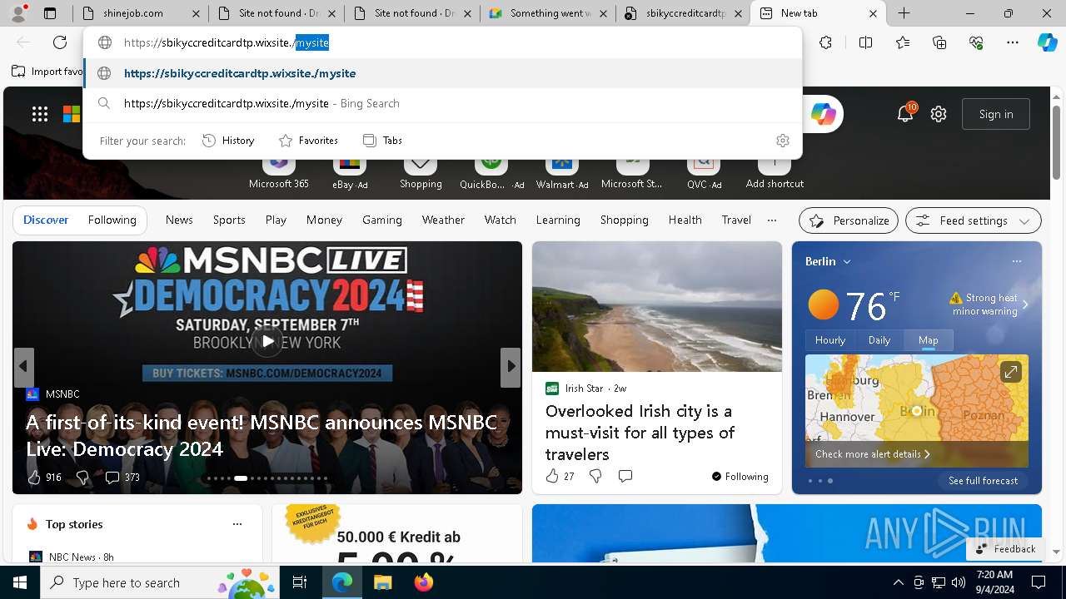Dislike the Irish city article
This screenshot has height=599, width=1066.
pos(595,476)
